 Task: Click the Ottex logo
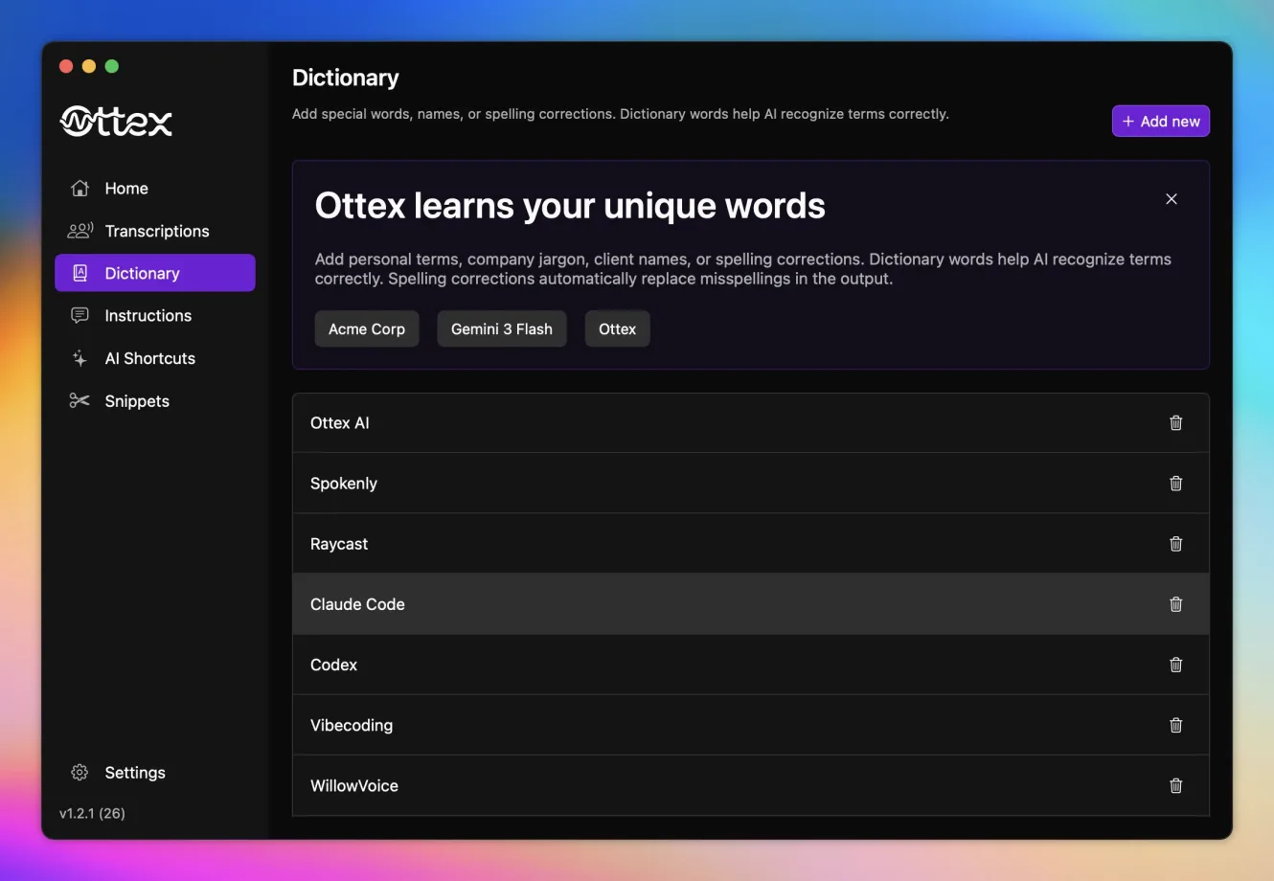pos(115,121)
